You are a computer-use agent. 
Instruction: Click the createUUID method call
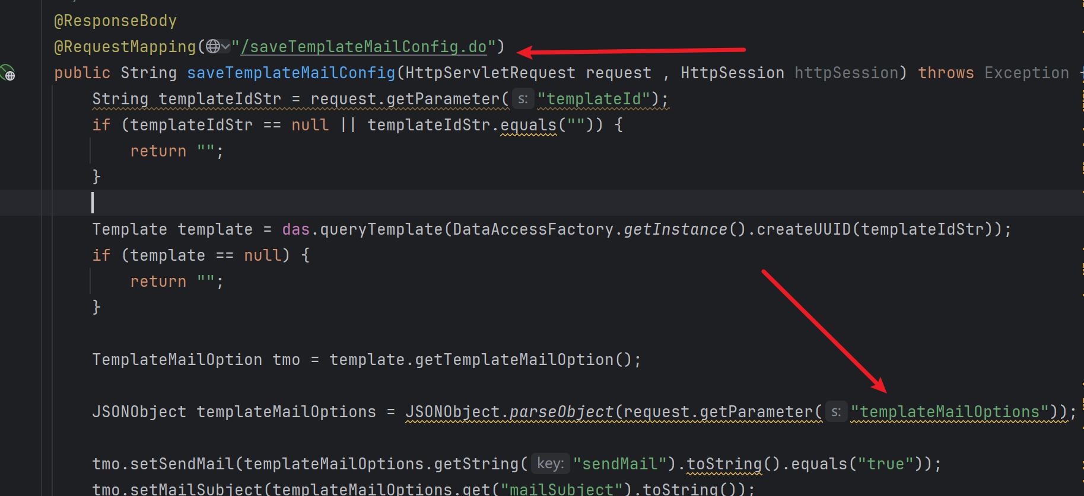(x=804, y=229)
